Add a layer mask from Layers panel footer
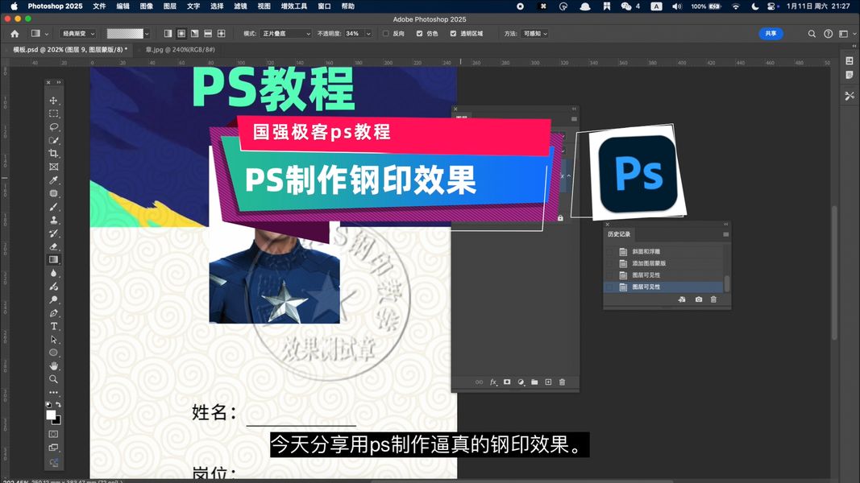 point(507,382)
